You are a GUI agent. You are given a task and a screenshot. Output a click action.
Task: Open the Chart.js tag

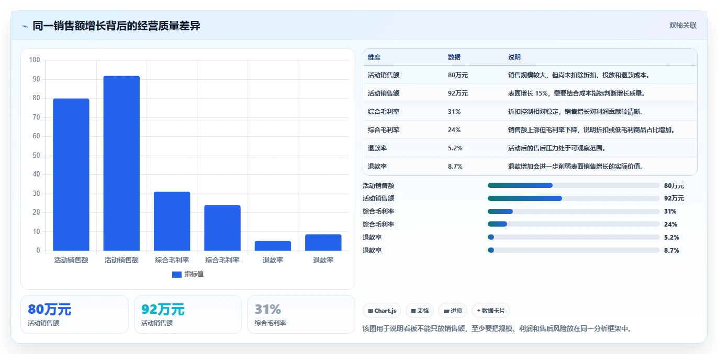(382, 311)
